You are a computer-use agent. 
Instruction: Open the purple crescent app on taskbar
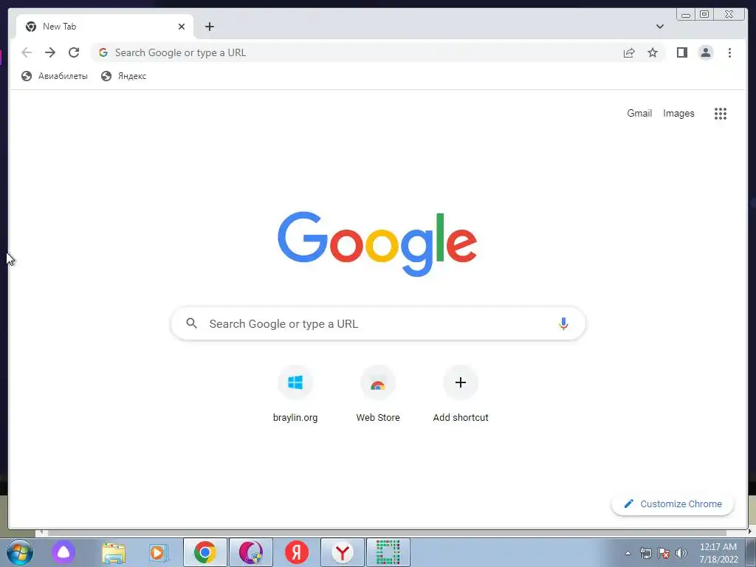pos(251,552)
